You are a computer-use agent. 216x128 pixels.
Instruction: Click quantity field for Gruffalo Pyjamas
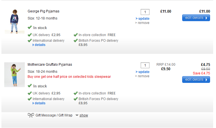[145, 65]
